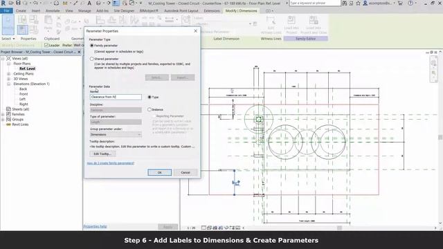Click the Print icon in Quick Access
Screen dimensions: 443x249
coord(56,3)
